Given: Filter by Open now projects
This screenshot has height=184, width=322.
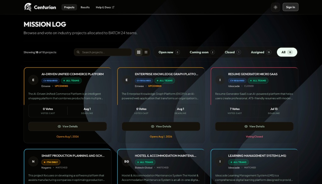Looking at the screenshot, I should [169, 52].
